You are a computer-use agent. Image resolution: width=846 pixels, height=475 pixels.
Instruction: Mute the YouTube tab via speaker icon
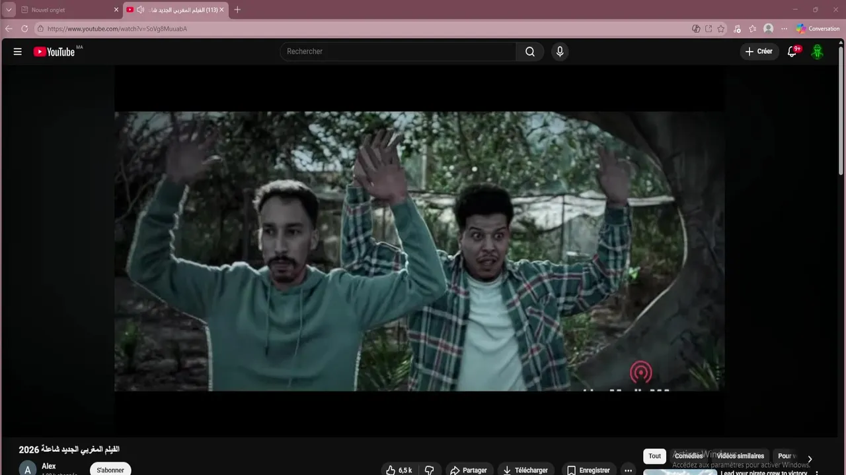pyautogui.click(x=140, y=10)
